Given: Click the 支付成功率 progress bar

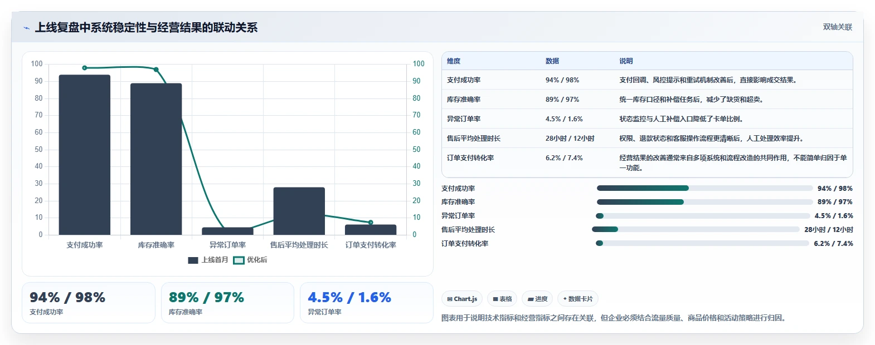Looking at the screenshot, I should pyautogui.click(x=704, y=188).
